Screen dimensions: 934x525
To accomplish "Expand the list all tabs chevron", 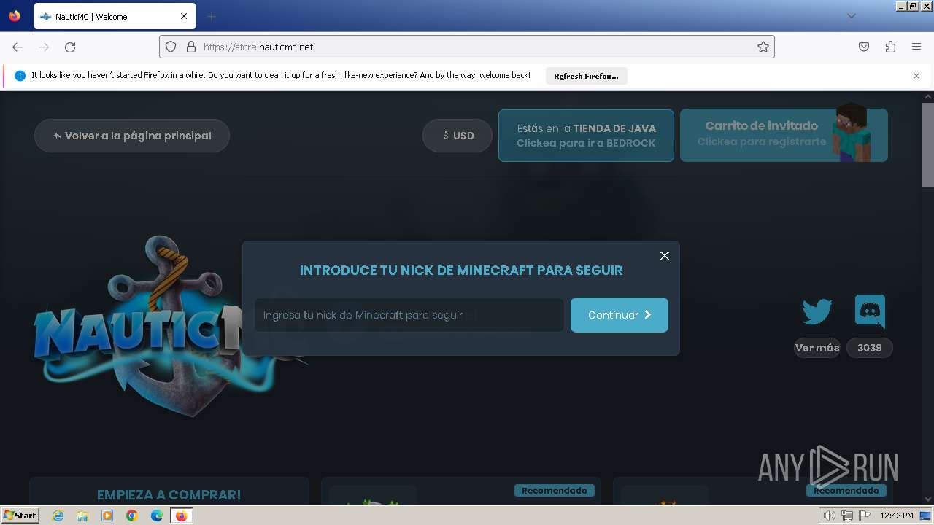I will [851, 16].
